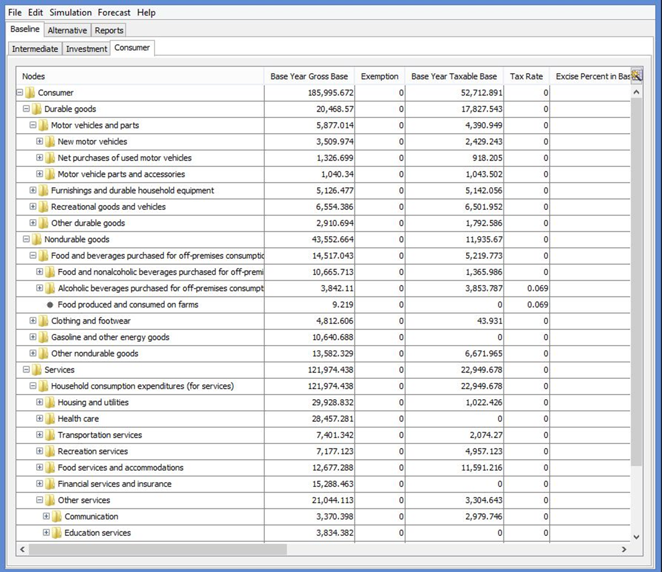This screenshot has width=662, height=572.
Task: Select the Recreational goods and vehicles row
Action: [x=323, y=206]
